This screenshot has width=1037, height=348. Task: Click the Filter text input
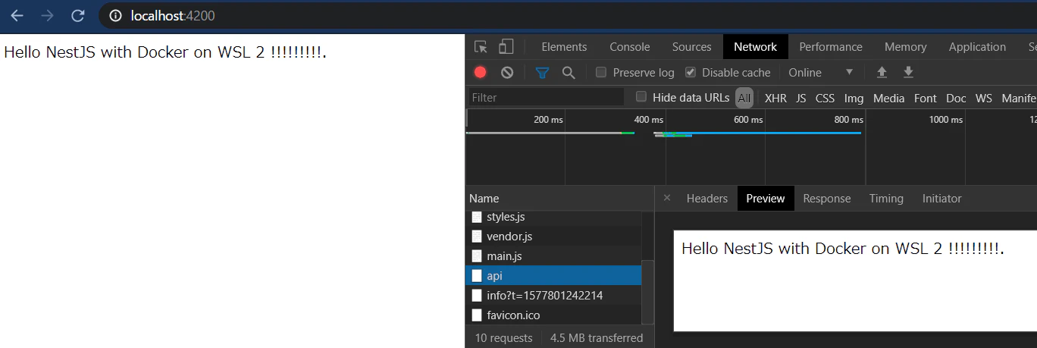(546, 97)
